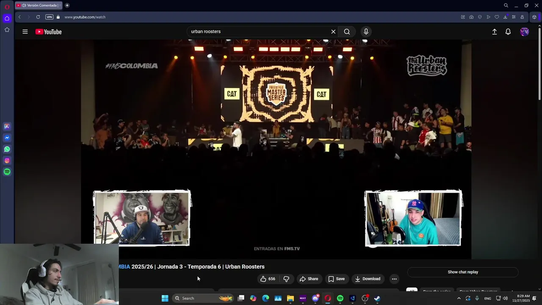The image size is (542, 305).
Task: Go to the YouTube home logo
Action: point(49,32)
